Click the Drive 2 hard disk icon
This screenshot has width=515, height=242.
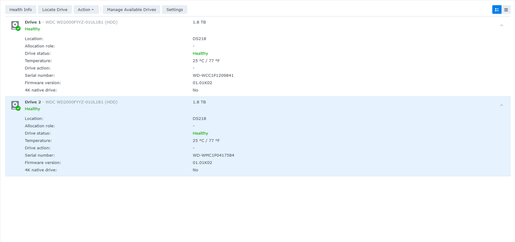point(15,105)
